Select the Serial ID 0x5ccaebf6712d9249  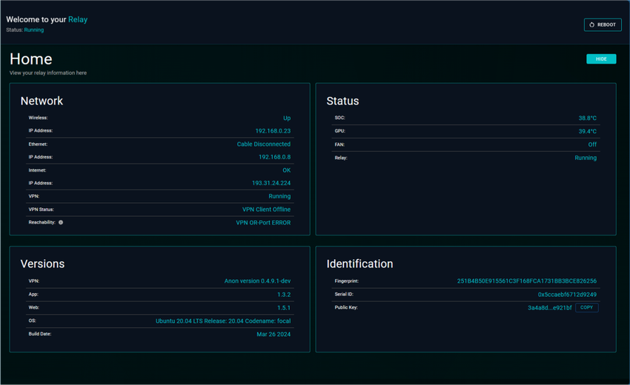(x=567, y=295)
